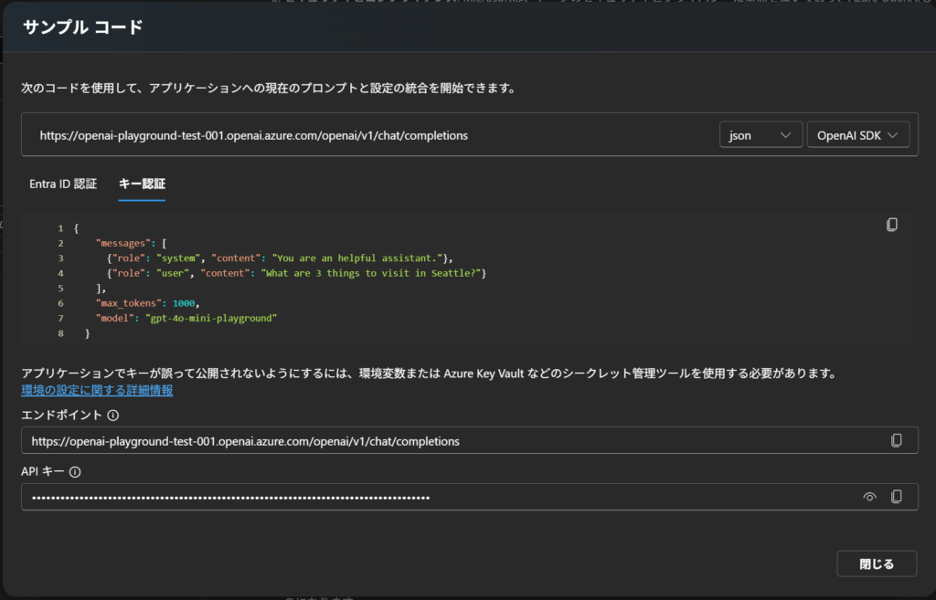Click the chat completions URL in top bar

pyautogui.click(x=254, y=135)
